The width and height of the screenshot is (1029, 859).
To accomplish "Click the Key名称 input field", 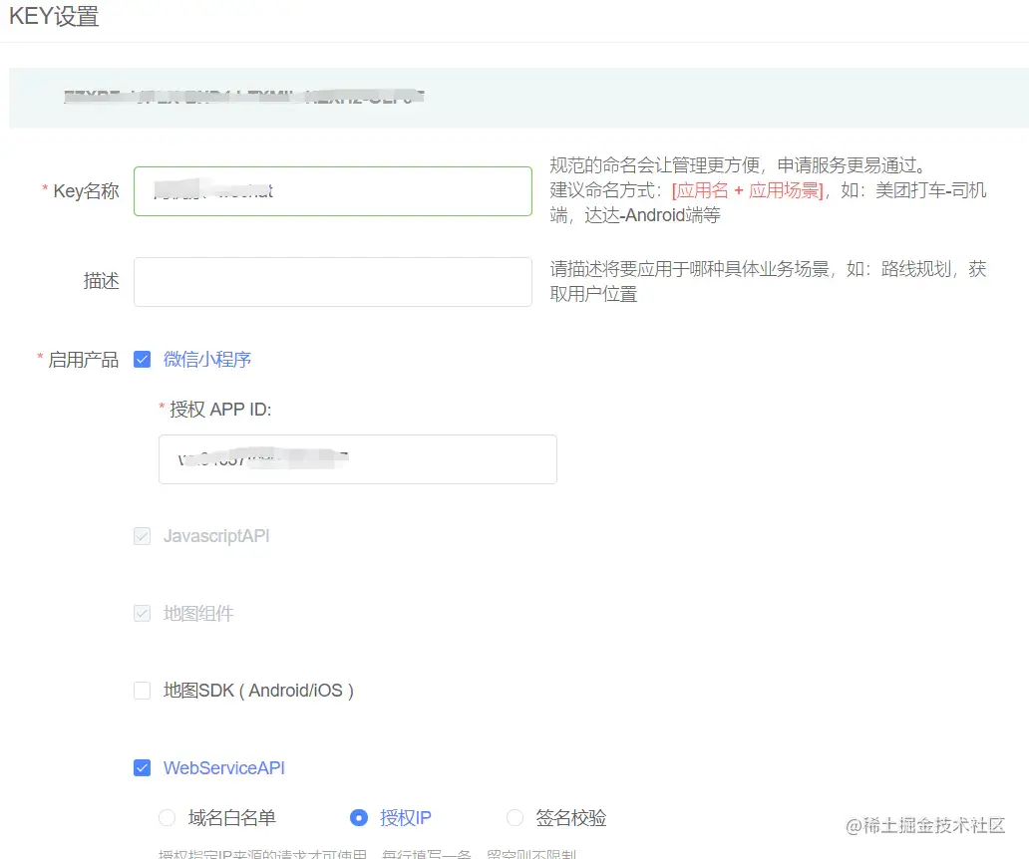I will 333,190.
